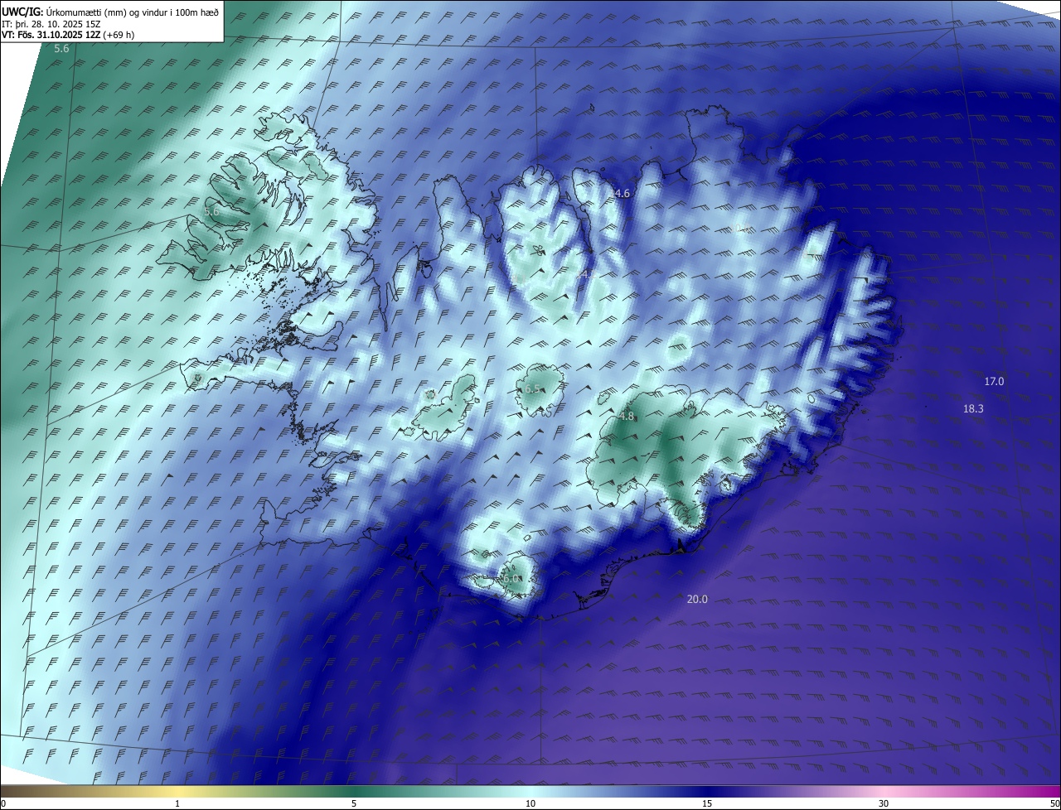Image resolution: width=1061 pixels, height=810 pixels.
Task: Click the 20.0 value south of the coast
Action: [x=697, y=600]
